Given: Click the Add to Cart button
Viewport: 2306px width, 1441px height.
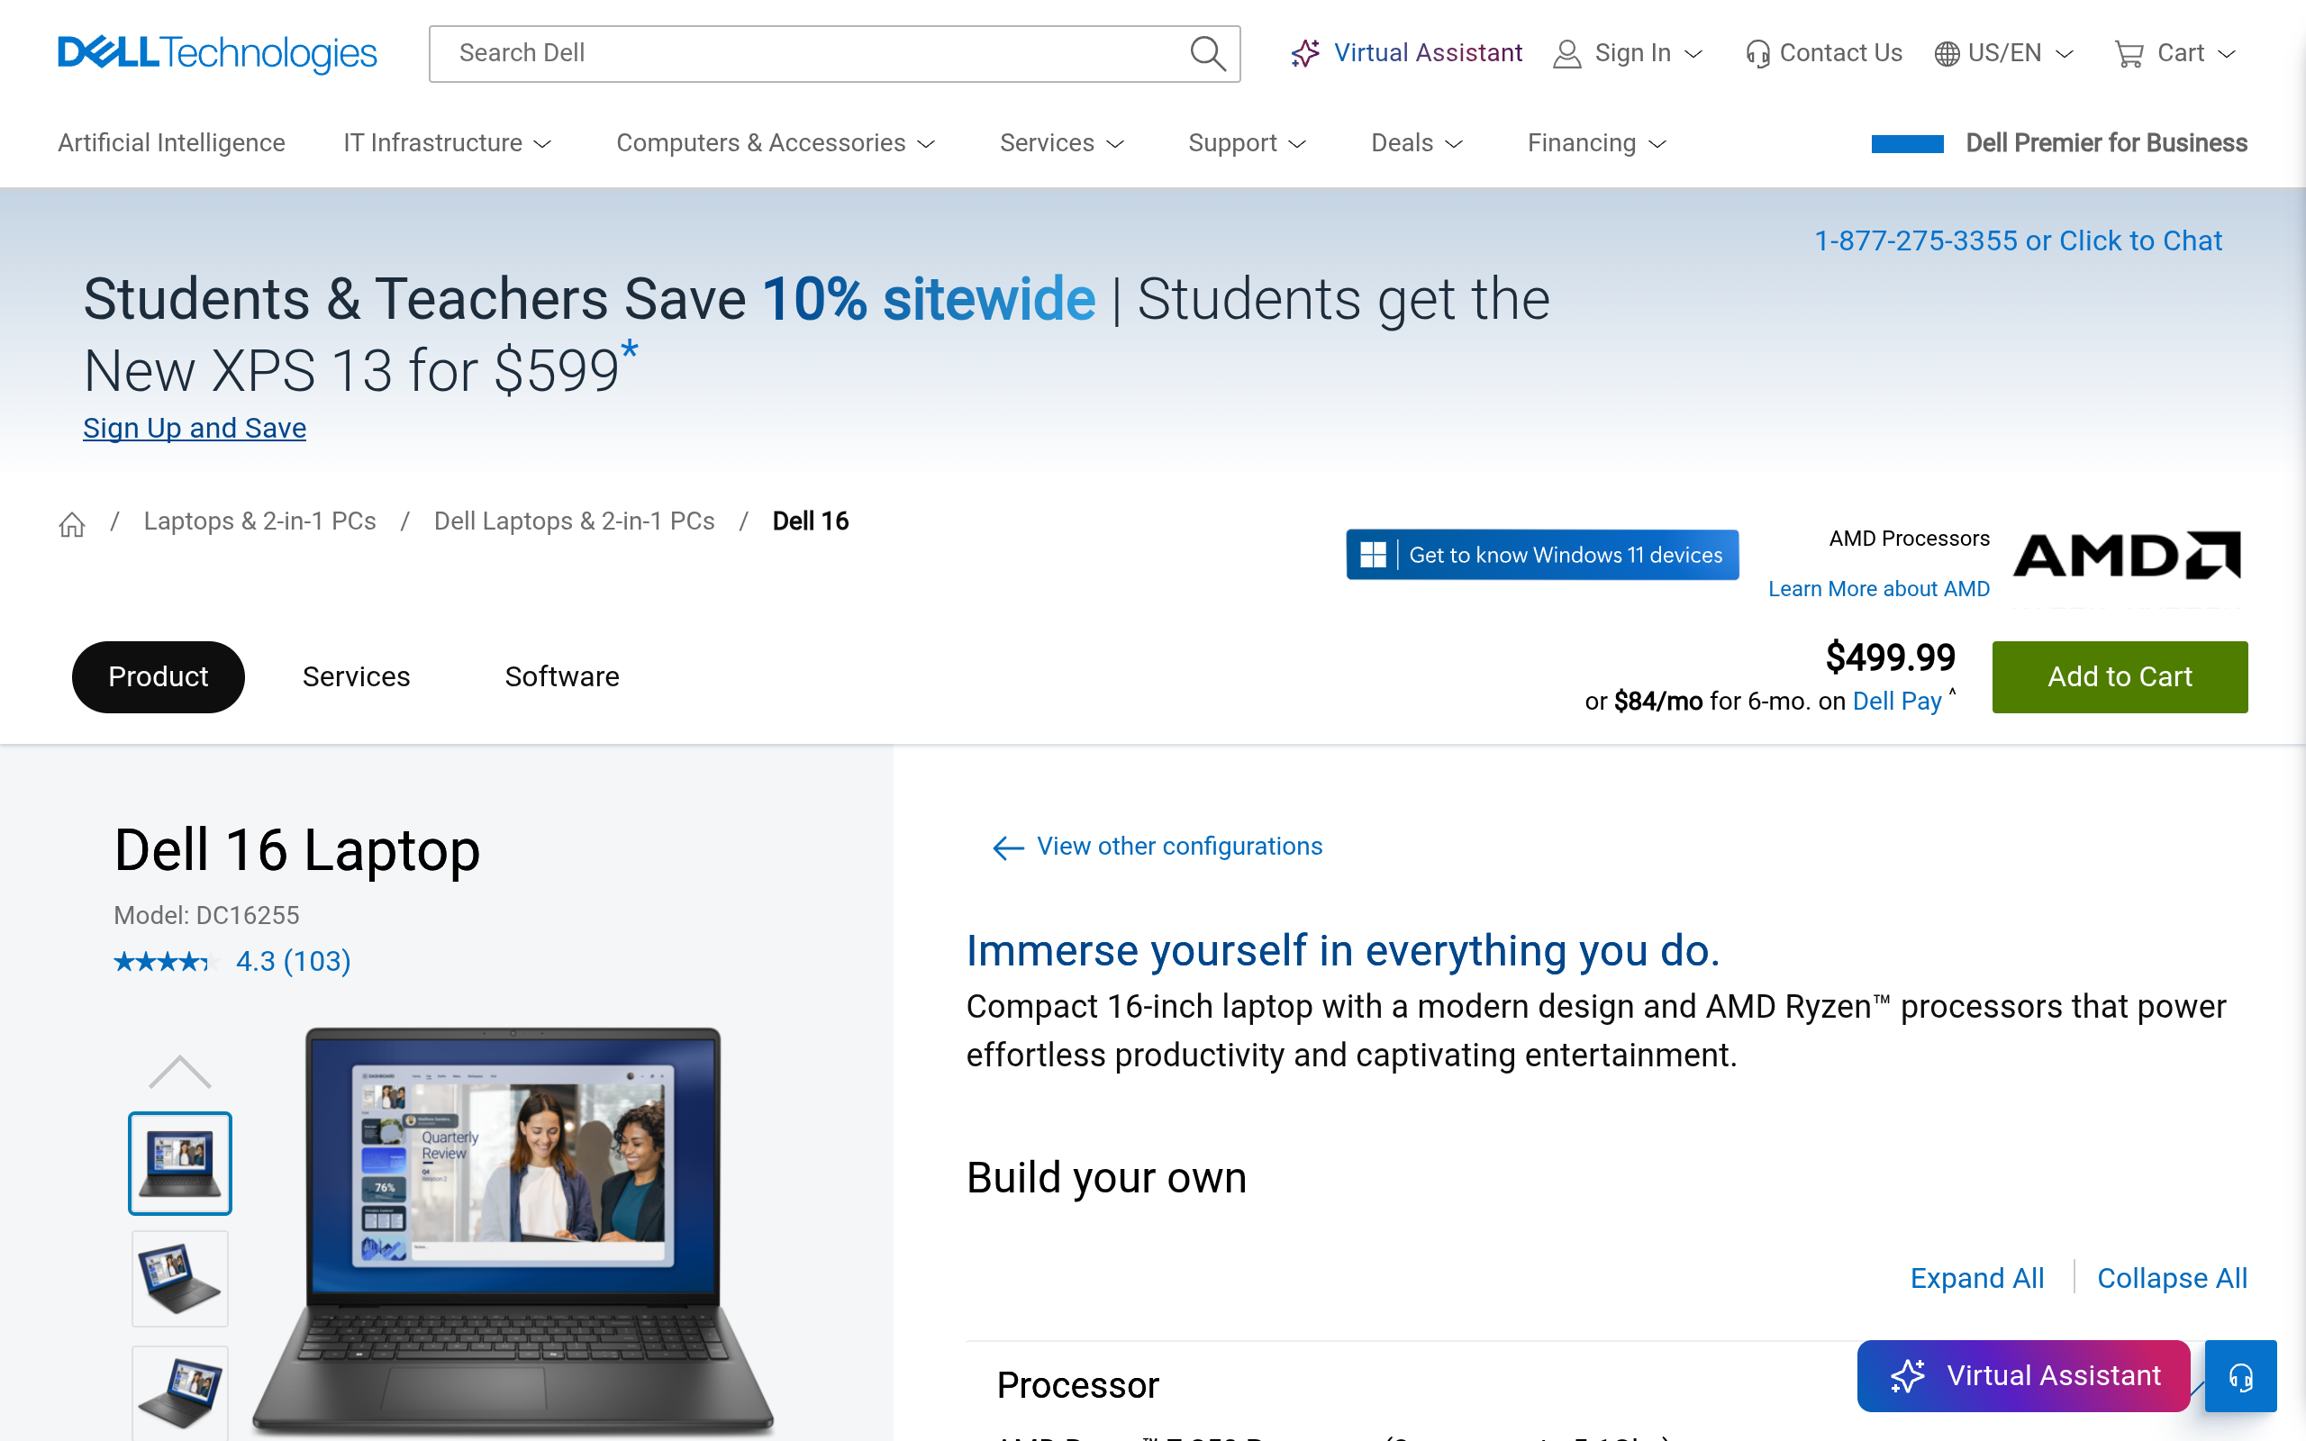Looking at the screenshot, I should (x=2120, y=676).
